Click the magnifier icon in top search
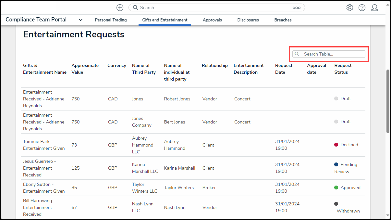 click(x=136, y=7)
